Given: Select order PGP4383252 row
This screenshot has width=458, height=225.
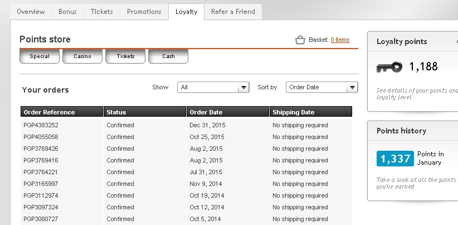Looking at the screenshot, I should tap(186, 125).
